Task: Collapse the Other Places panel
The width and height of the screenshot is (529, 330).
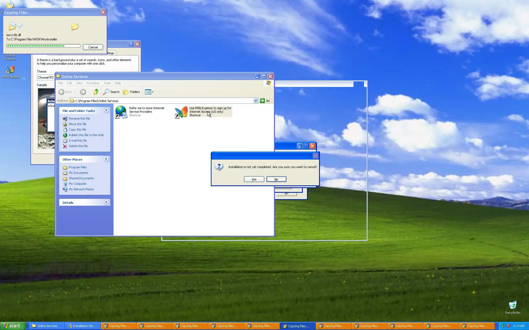Action: coord(106,159)
